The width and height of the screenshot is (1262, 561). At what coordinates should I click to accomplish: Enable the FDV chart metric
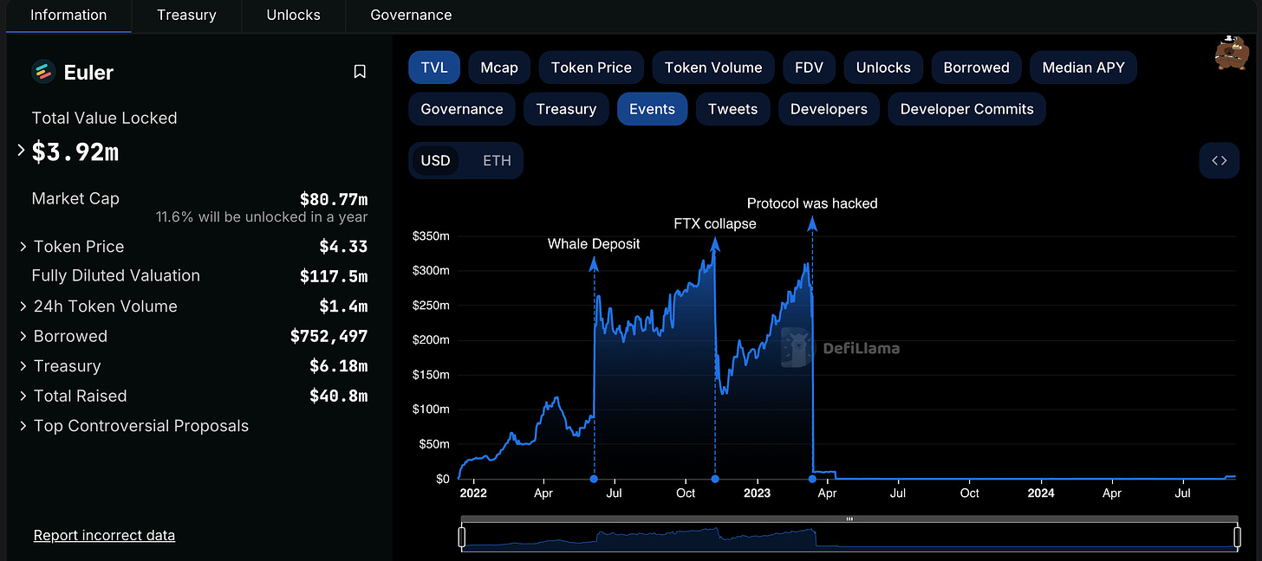[x=809, y=68]
